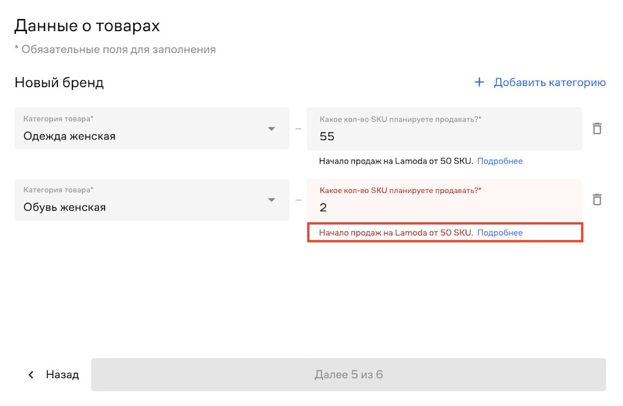Screen dimensions: 623x406
Task: Click the plus icon beside Добавить категорию
Action: click(x=479, y=83)
